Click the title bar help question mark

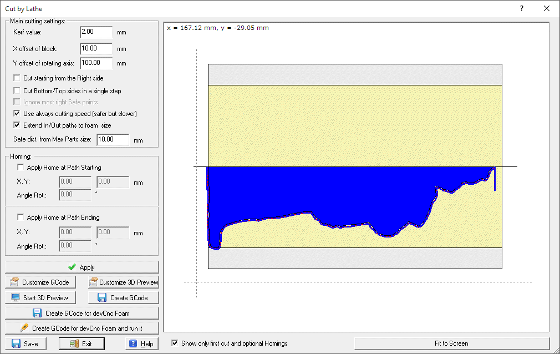click(x=522, y=8)
